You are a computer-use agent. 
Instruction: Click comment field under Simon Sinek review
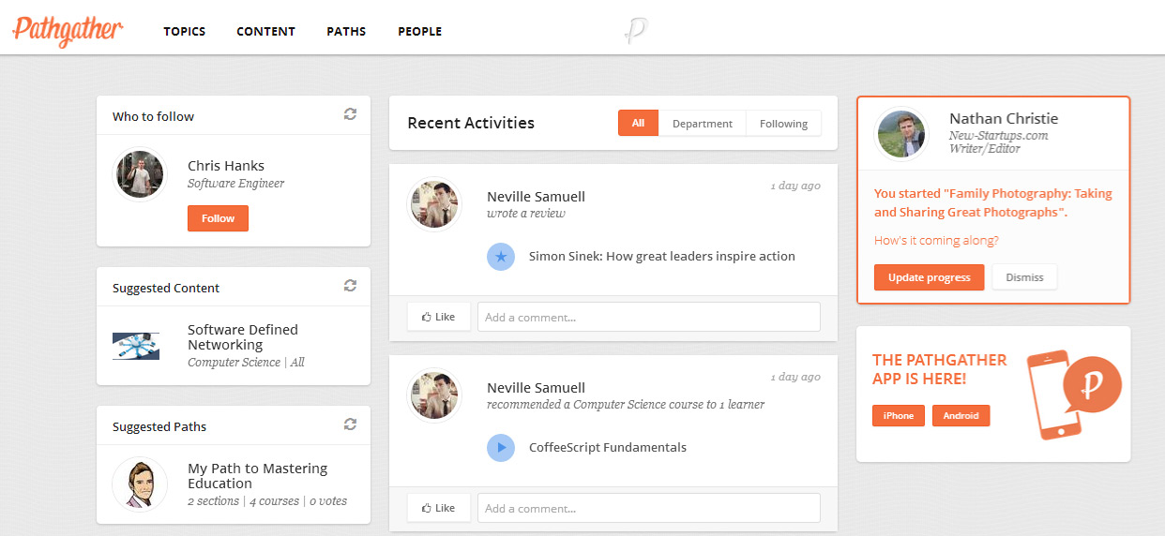coord(648,317)
